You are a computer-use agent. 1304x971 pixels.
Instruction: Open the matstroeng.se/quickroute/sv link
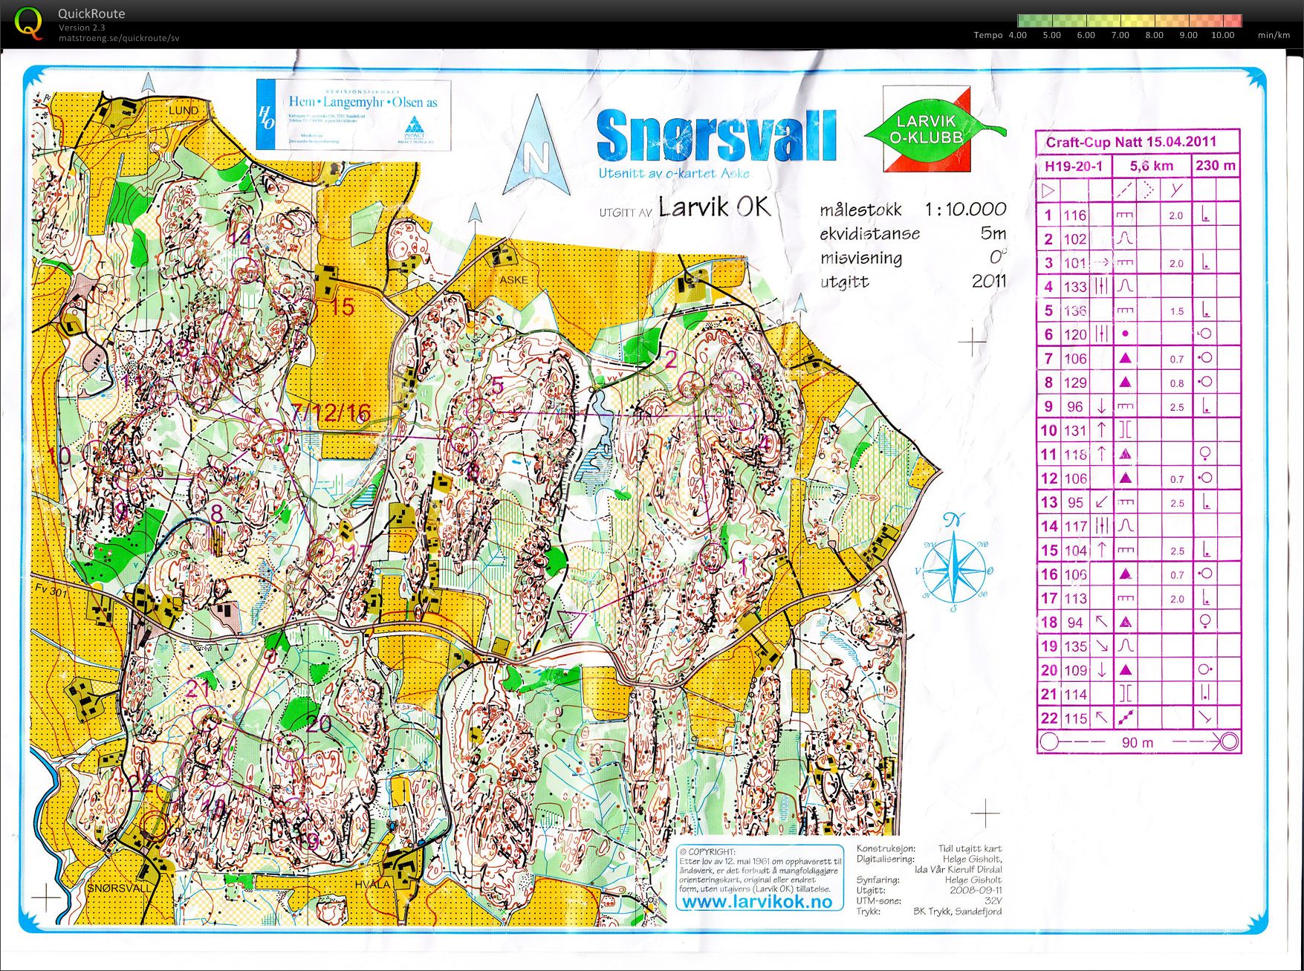point(119,39)
